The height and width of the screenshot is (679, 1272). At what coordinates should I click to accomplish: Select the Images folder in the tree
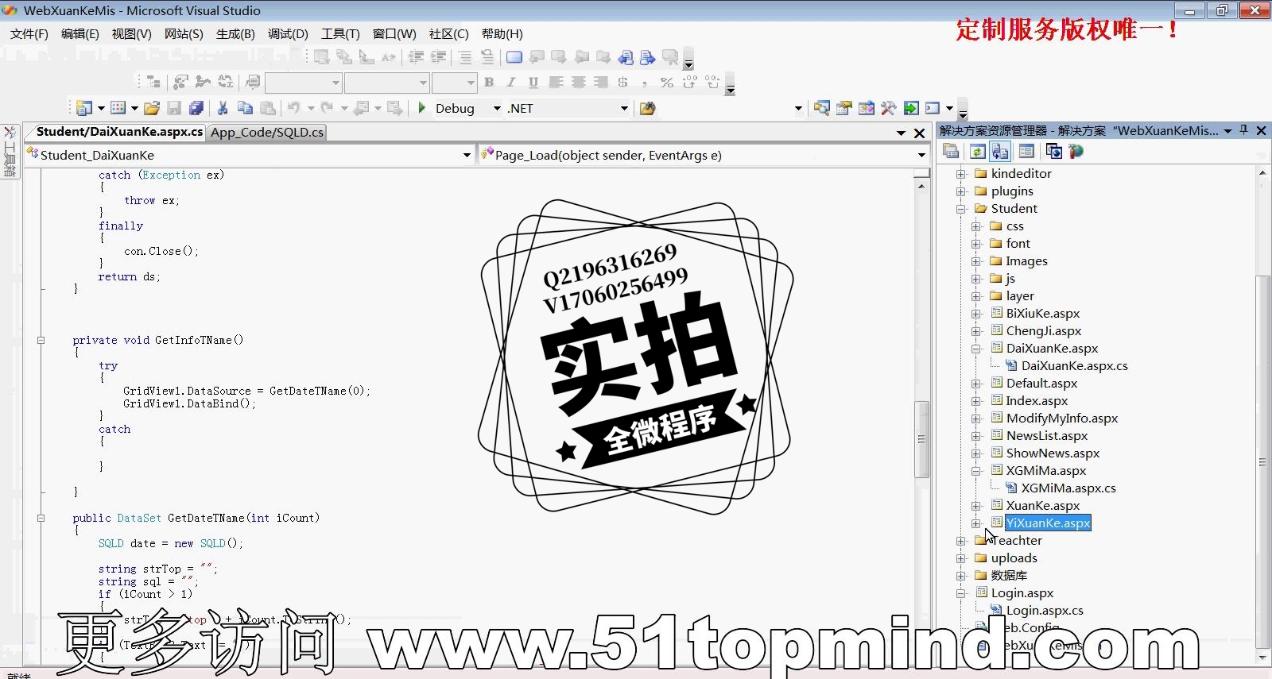pyautogui.click(x=1026, y=261)
